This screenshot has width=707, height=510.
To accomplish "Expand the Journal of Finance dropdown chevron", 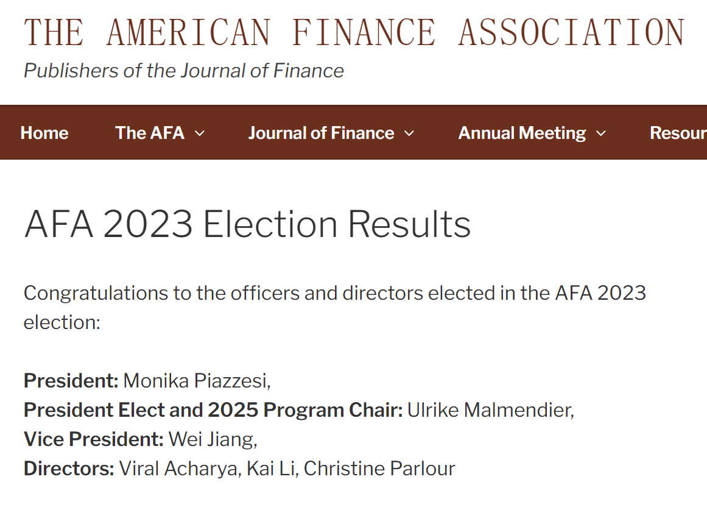I will (x=409, y=133).
